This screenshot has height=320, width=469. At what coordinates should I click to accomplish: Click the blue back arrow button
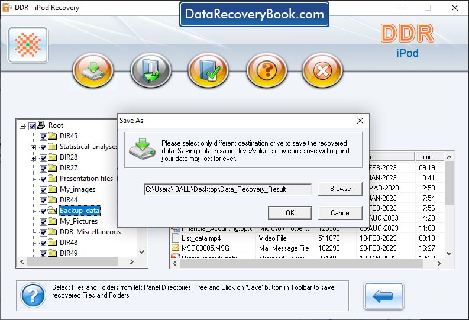[x=383, y=296]
